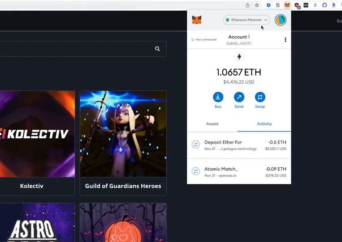
Task: Click the Ethereum diamond logo above balance
Action: (x=239, y=56)
